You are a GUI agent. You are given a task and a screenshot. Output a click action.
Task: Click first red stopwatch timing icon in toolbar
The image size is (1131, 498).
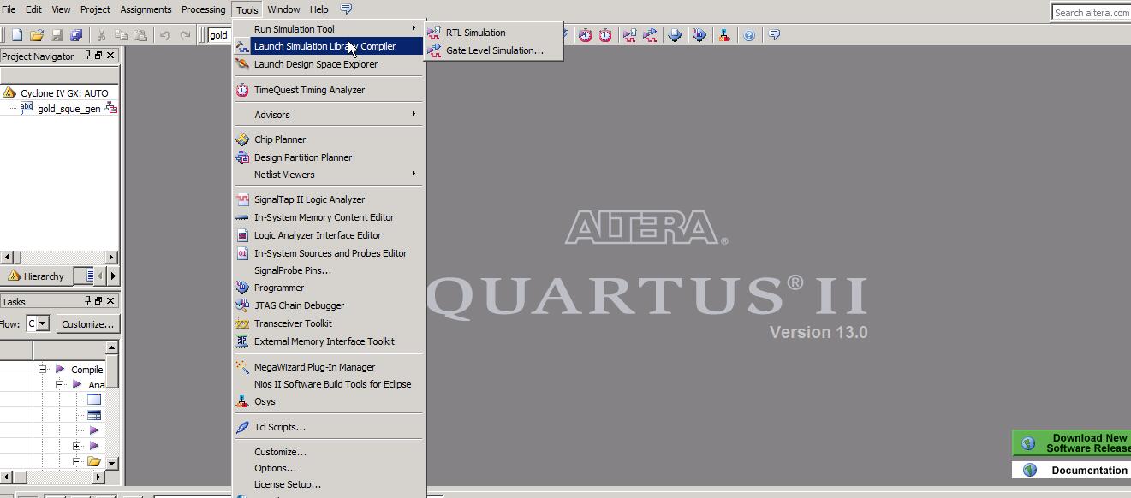(x=585, y=35)
